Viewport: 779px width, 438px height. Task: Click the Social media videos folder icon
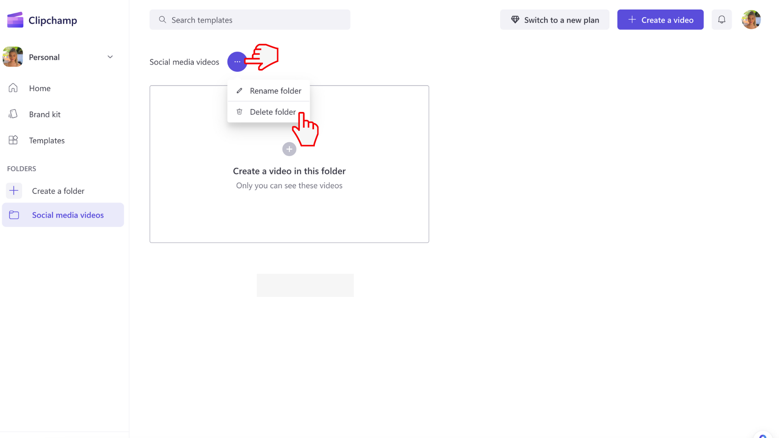[14, 215]
